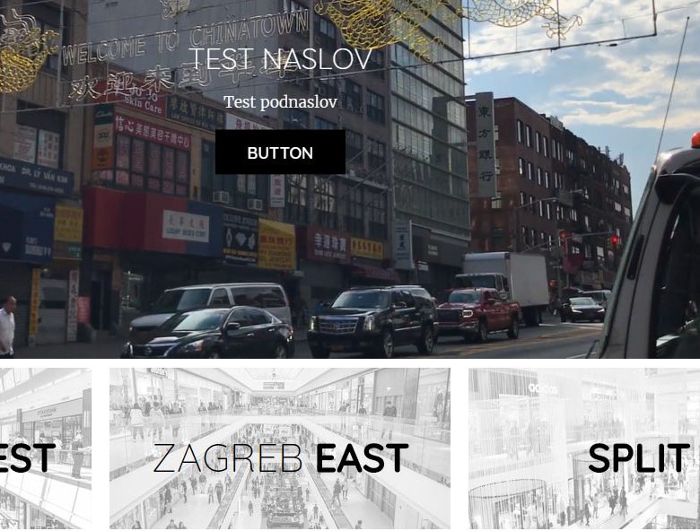Click the black sedan in foreground

pos(208,333)
